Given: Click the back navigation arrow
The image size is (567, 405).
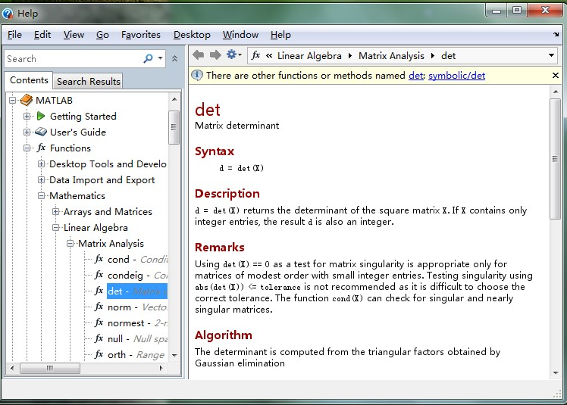Looking at the screenshot, I should 198,55.
